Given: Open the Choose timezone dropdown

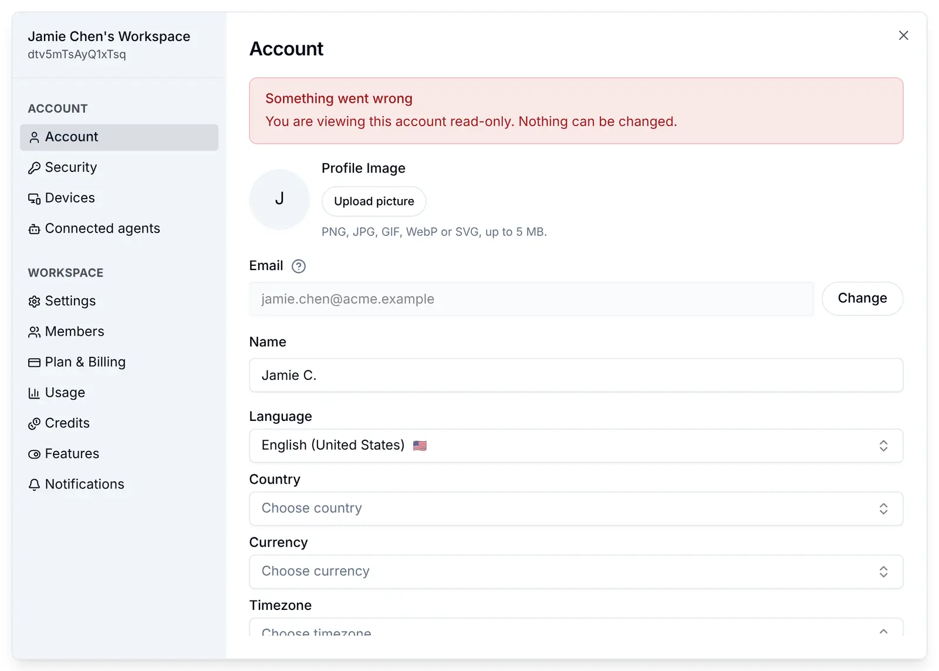Looking at the screenshot, I should tap(576, 627).
